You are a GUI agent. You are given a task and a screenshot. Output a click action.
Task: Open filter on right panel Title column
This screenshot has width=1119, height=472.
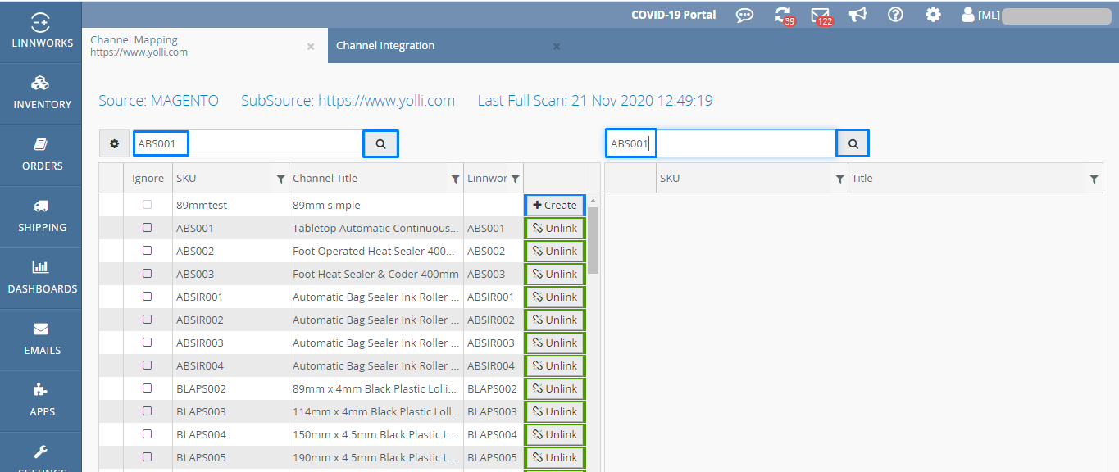pos(1094,179)
